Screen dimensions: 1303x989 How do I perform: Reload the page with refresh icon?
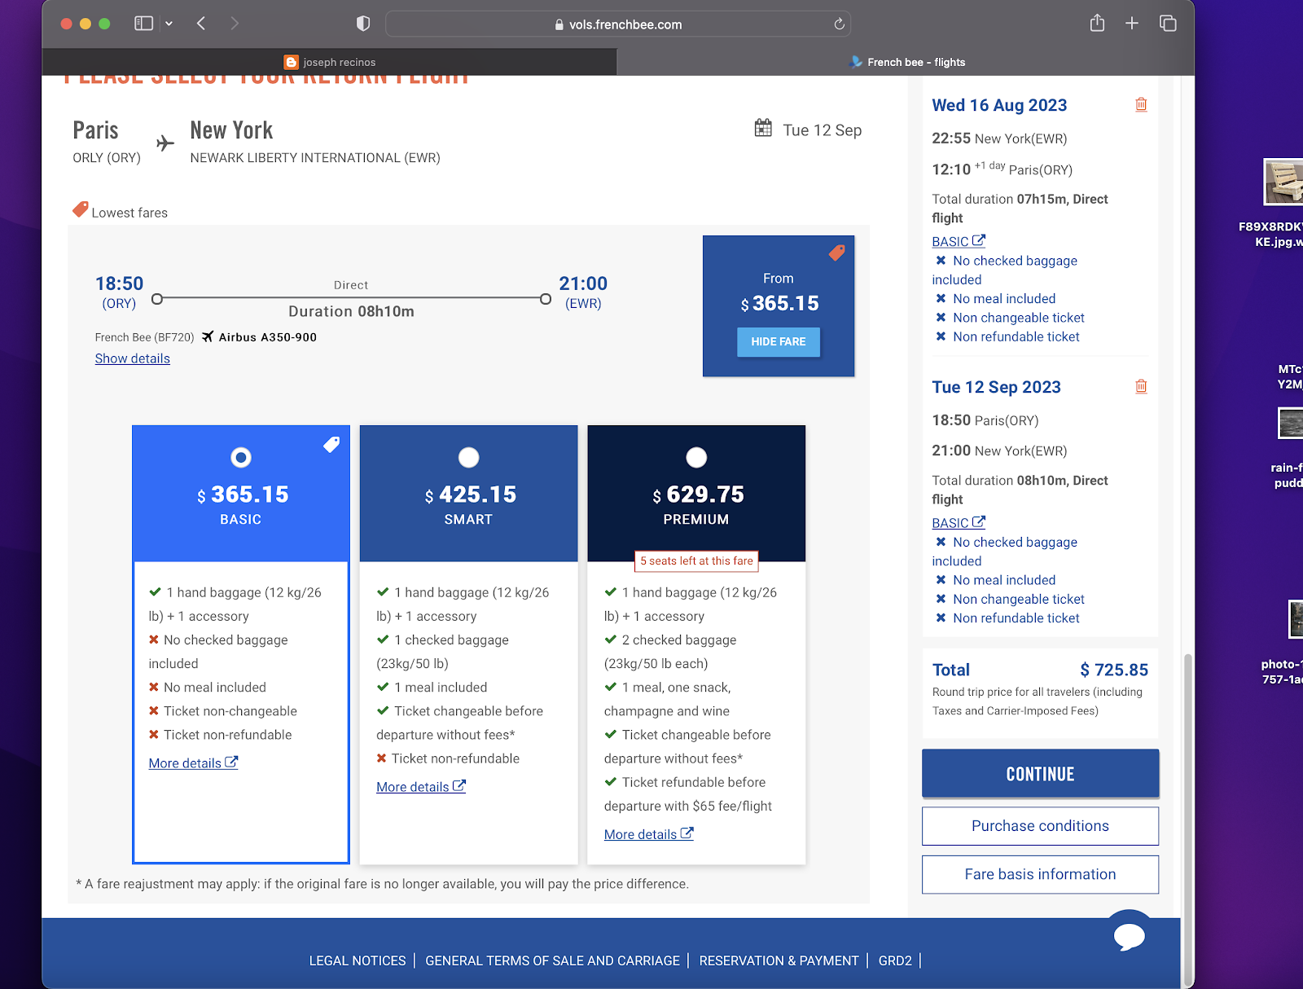click(x=839, y=24)
